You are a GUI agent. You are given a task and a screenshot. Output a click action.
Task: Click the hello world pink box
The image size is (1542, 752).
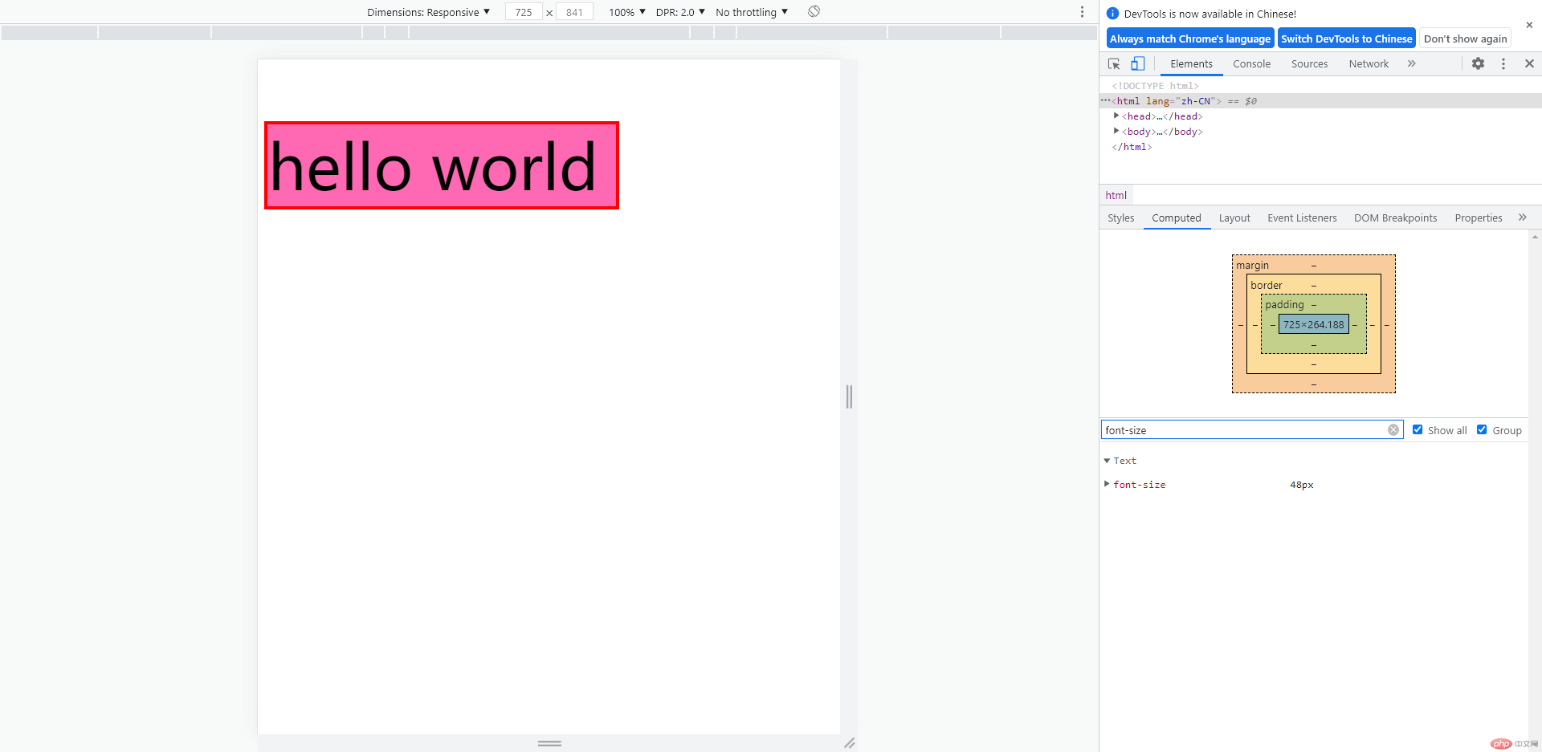pyautogui.click(x=441, y=165)
